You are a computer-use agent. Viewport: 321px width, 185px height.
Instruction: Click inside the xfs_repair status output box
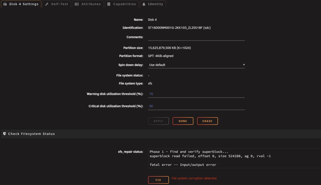[x=234, y=158]
